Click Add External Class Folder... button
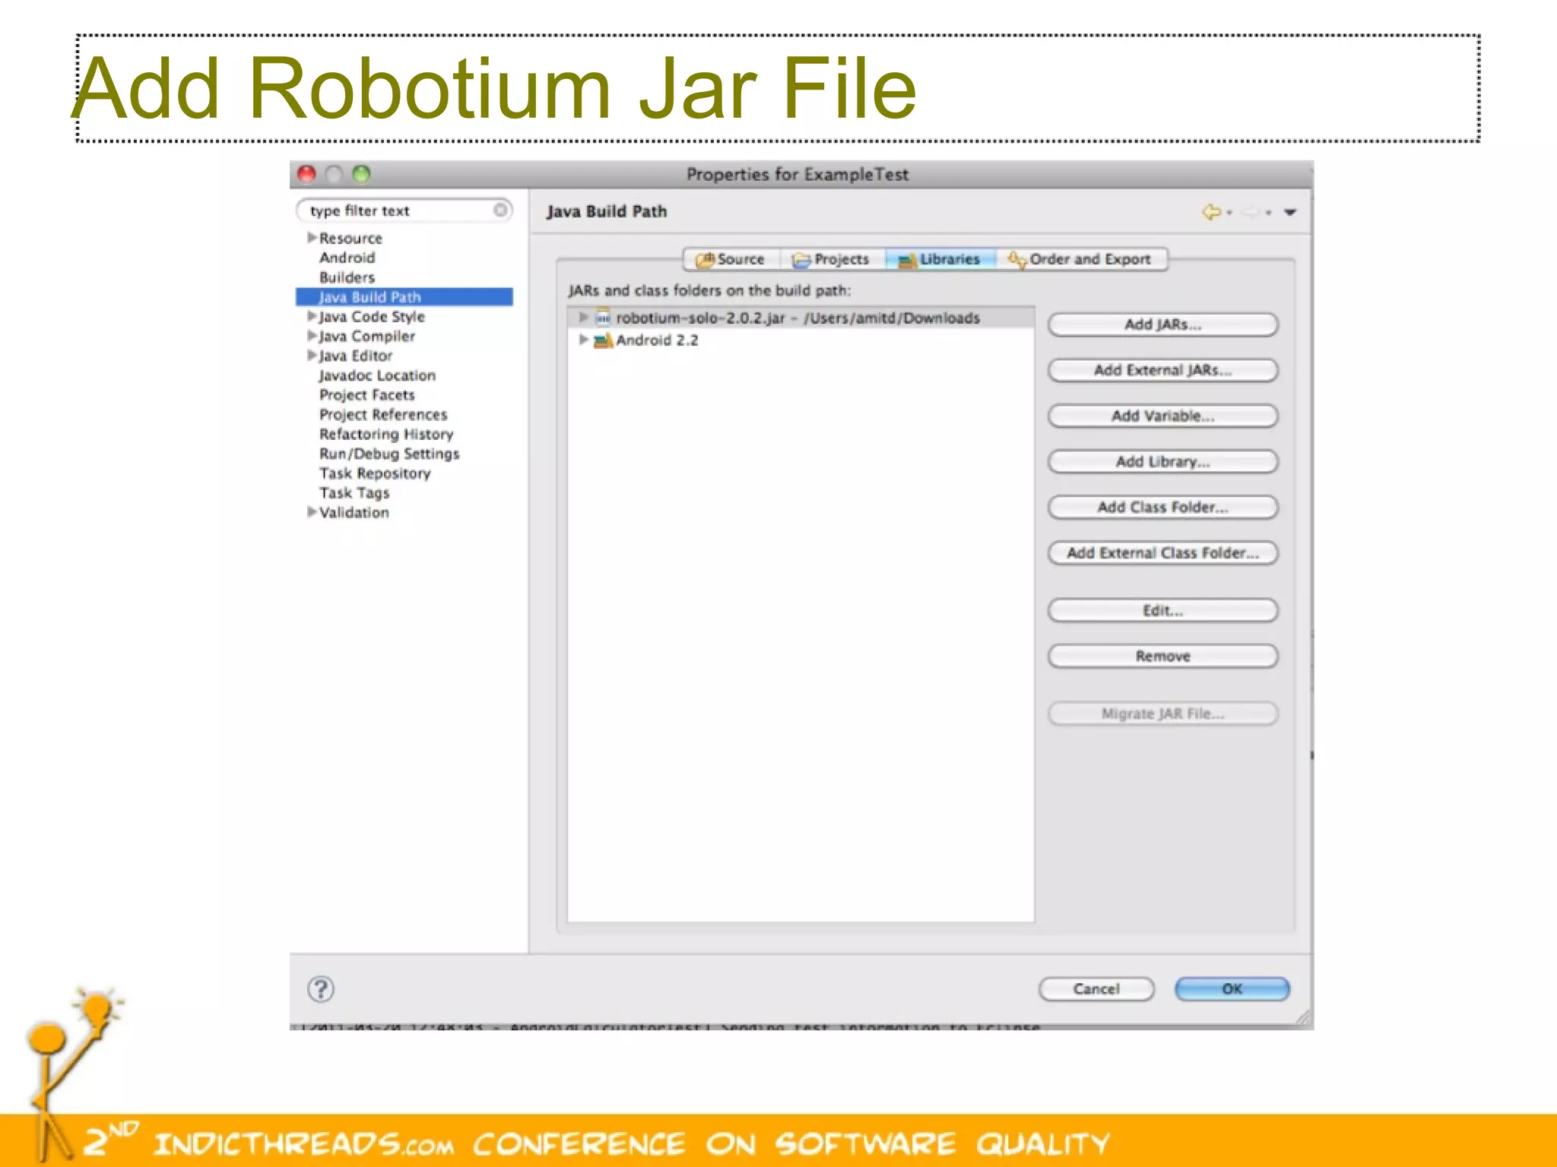The image size is (1557, 1167). point(1162,553)
